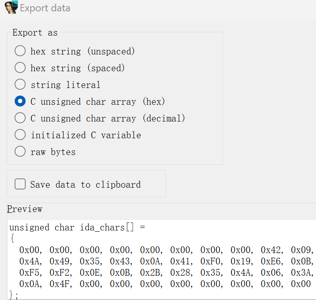Screen dimensions: 316x300
Task: Select the hex string (unspaced) option
Action: pyautogui.click(x=20, y=51)
